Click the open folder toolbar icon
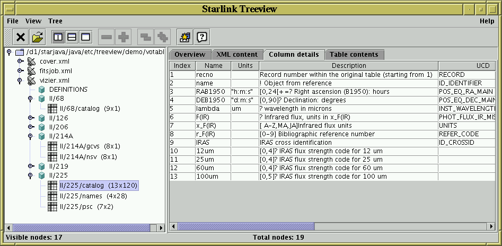This screenshot has width=502, height=246. (38, 37)
